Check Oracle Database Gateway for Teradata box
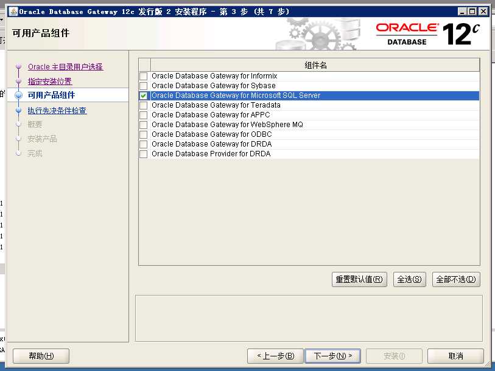495x371 pixels. point(143,105)
